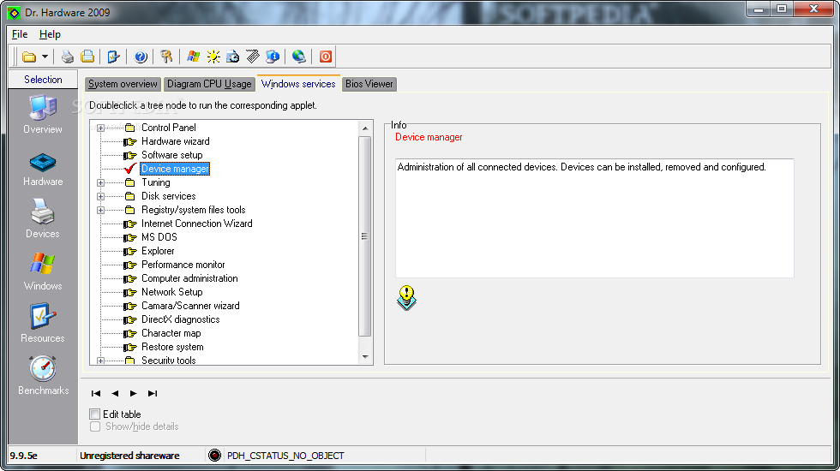The height and width of the screenshot is (471, 840).
Task: Select the MS DOS tree item
Action: click(x=159, y=237)
